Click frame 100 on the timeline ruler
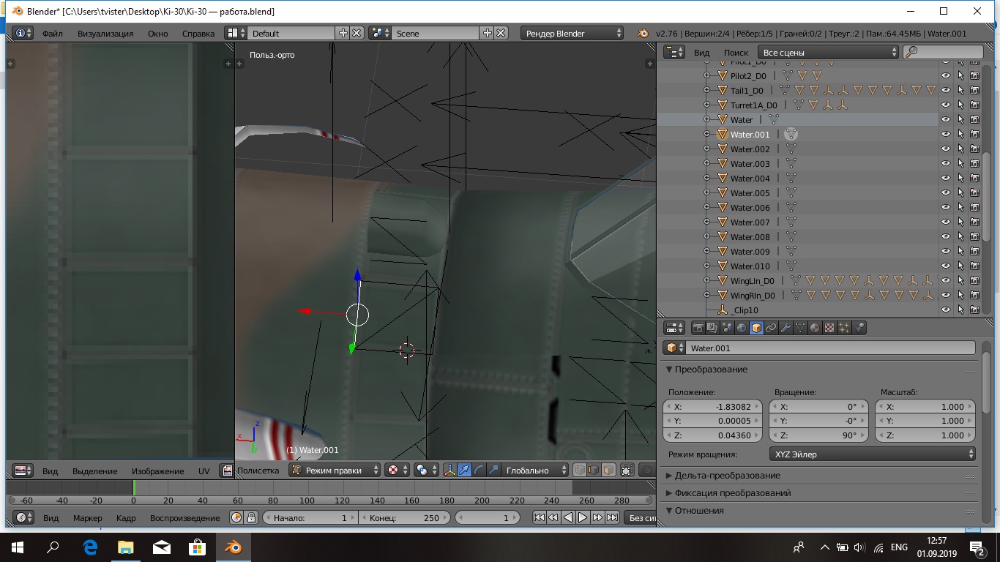This screenshot has width=1000, height=562. [x=307, y=501]
